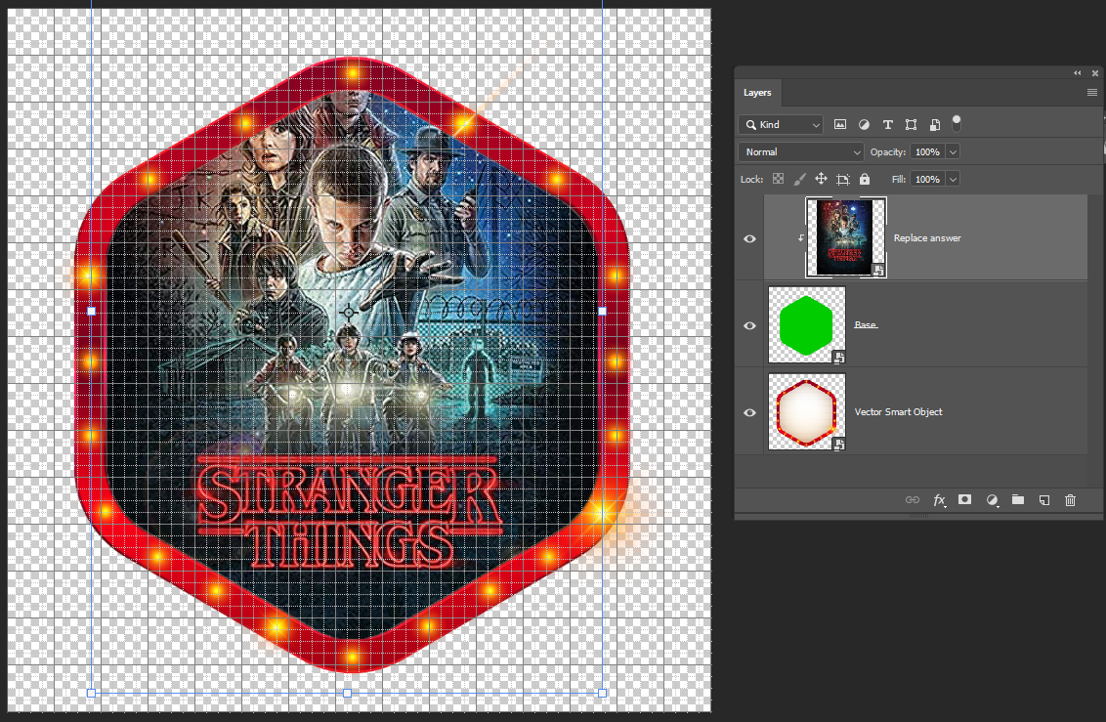Filter for pixel layers icon
Screen dimensions: 1106x722
839,125
